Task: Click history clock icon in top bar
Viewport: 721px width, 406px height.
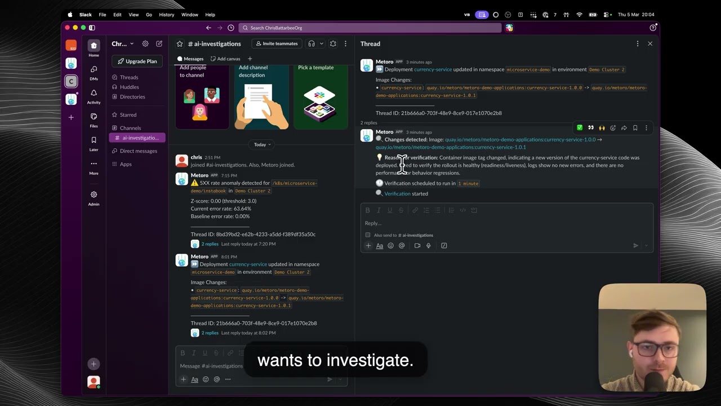Action: [231, 28]
